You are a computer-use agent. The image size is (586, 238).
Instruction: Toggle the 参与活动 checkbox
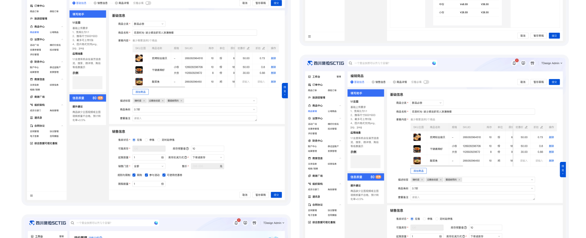[146, 175]
